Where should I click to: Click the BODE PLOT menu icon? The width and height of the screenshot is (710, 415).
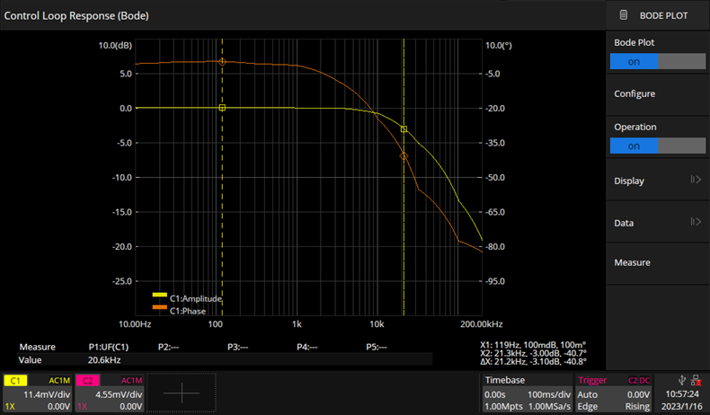[x=625, y=15]
